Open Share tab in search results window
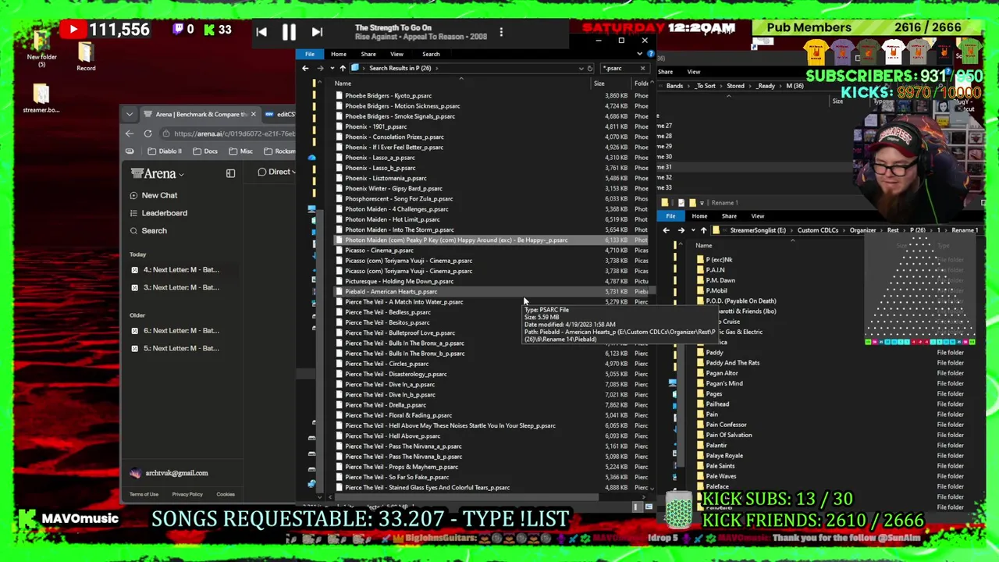This screenshot has height=562, width=999. [368, 54]
